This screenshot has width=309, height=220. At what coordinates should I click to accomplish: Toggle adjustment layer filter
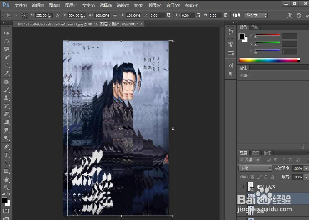coord(276,160)
